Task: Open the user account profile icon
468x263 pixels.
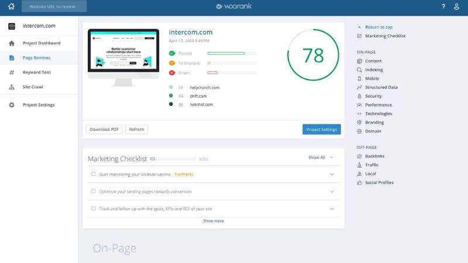Action: [x=457, y=6]
